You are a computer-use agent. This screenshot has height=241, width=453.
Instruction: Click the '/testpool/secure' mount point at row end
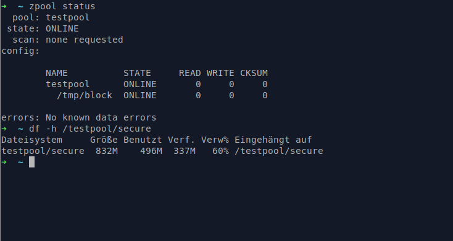click(x=279, y=151)
